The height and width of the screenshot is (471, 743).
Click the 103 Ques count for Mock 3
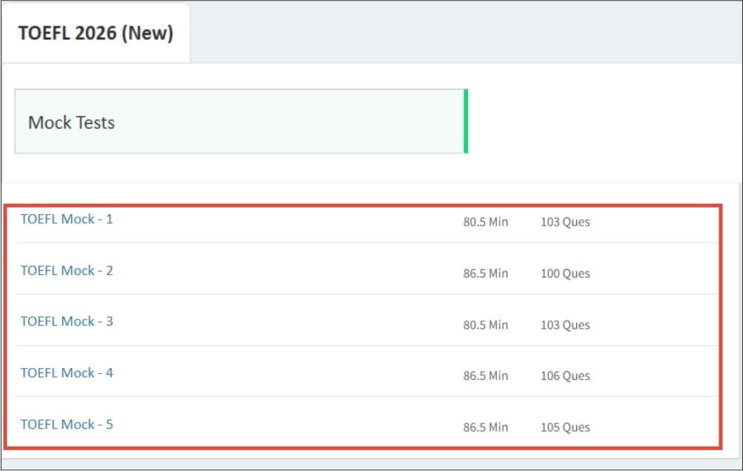(x=565, y=325)
